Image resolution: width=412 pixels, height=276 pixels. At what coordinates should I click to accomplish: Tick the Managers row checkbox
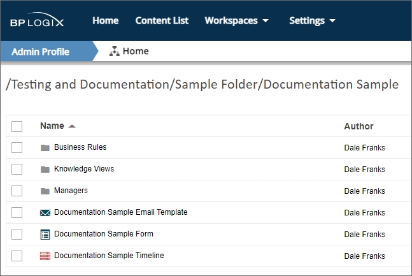(x=17, y=191)
